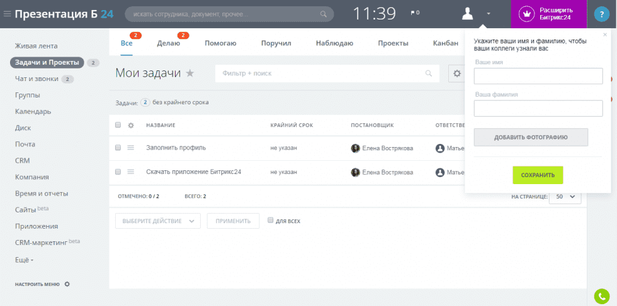Click the hamburger menu icon in header
Image resolution: width=617 pixels, height=306 pixels.
coord(7,13)
